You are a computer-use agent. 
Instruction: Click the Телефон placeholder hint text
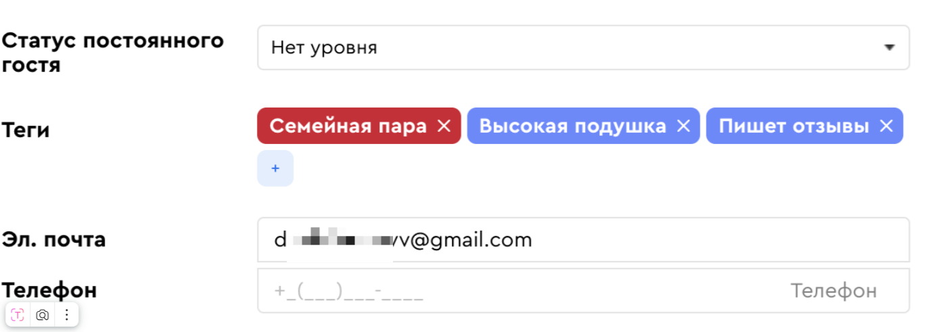tap(834, 291)
